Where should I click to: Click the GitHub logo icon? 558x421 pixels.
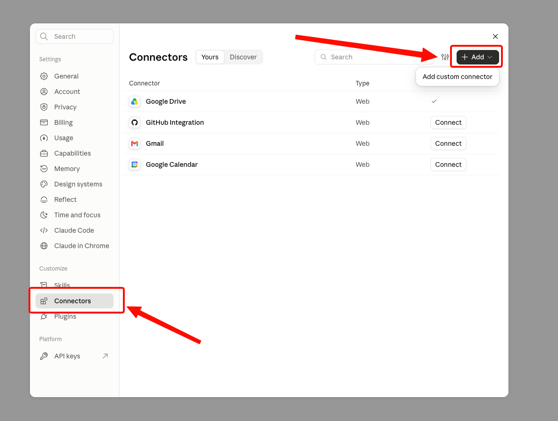click(x=135, y=122)
